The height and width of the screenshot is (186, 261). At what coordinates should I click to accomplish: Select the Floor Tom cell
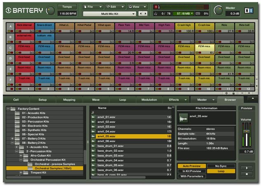(125, 28)
